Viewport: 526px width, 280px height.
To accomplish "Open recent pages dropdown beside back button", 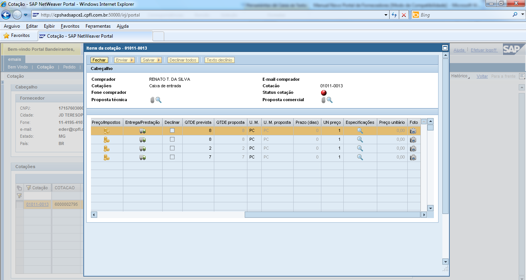I will coord(25,15).
